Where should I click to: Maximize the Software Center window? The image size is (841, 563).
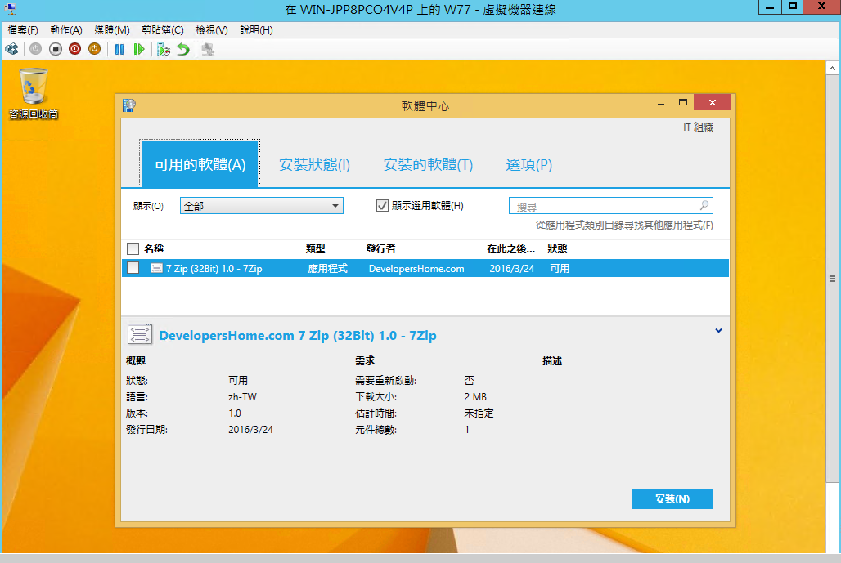(x=683, y=102)
